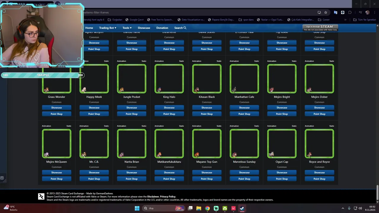Open Chrome from the taskbar

point(207,208)
